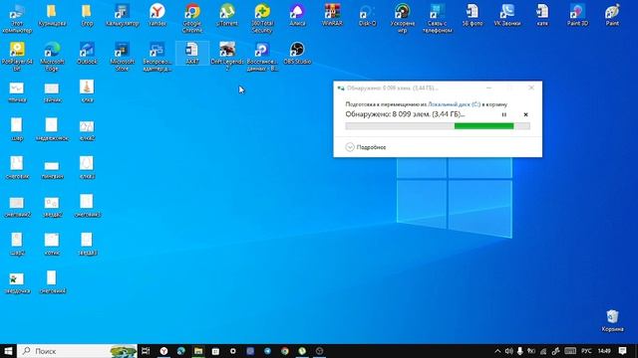This screenshot has height=358, width=638.
Task: Select the 58 фото document icon
Action: 473,16
